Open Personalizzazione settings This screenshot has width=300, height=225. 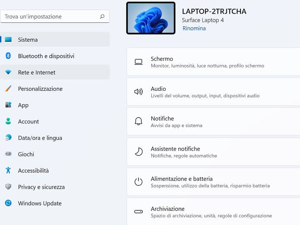[x=55, y=89]
